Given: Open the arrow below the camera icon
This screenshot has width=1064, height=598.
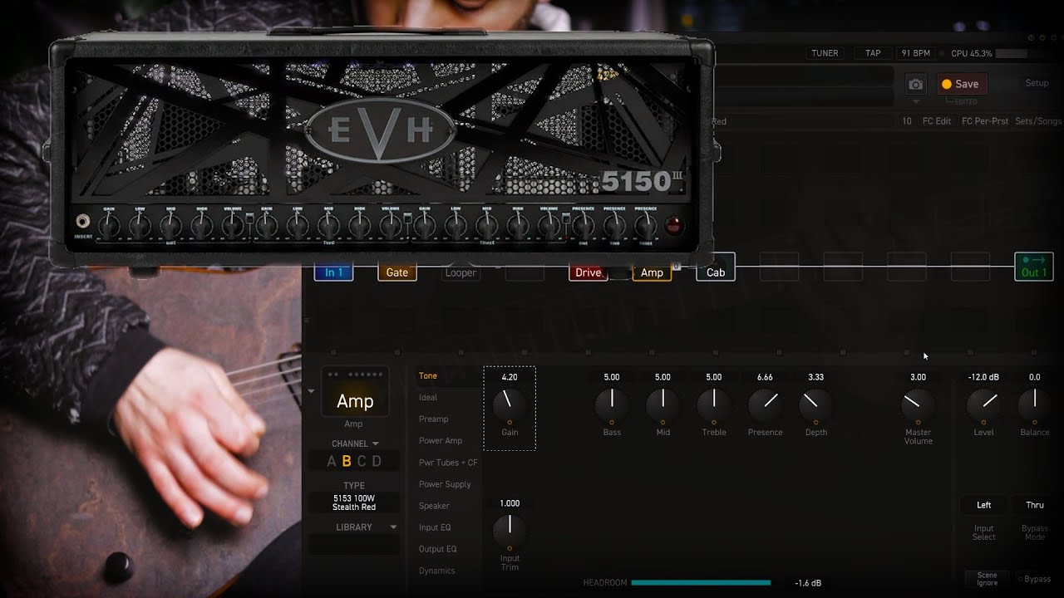Looking at the screenshot, I should [x=916, y=102].
